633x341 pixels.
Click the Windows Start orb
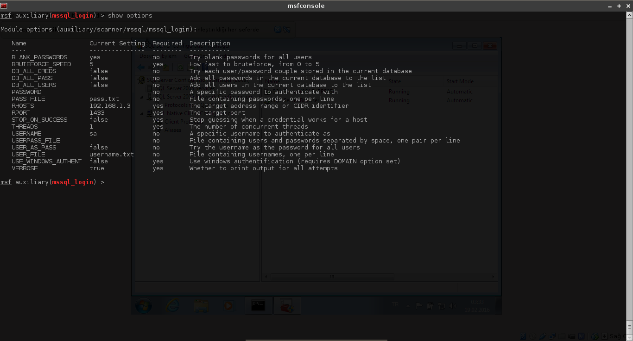[x=145, y=305]
